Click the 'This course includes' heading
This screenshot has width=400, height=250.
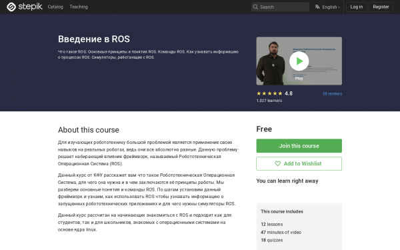click(282, 211)
